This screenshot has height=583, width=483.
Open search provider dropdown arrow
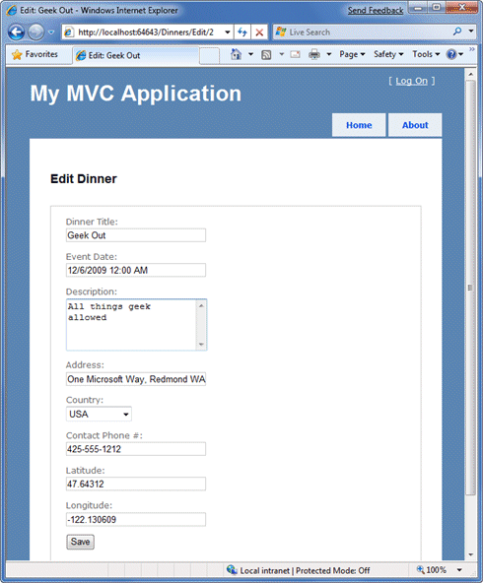point(471,32)
